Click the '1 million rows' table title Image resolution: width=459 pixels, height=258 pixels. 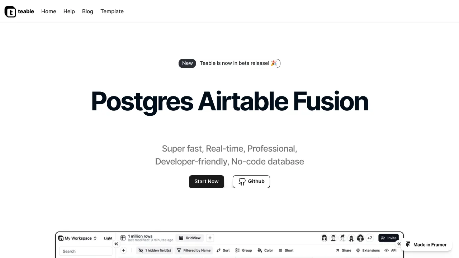coord(140,236)
